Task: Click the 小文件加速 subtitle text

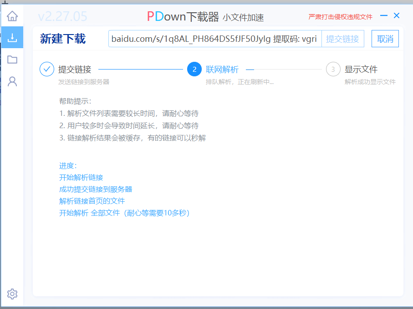Action: (x=243, y=18)
